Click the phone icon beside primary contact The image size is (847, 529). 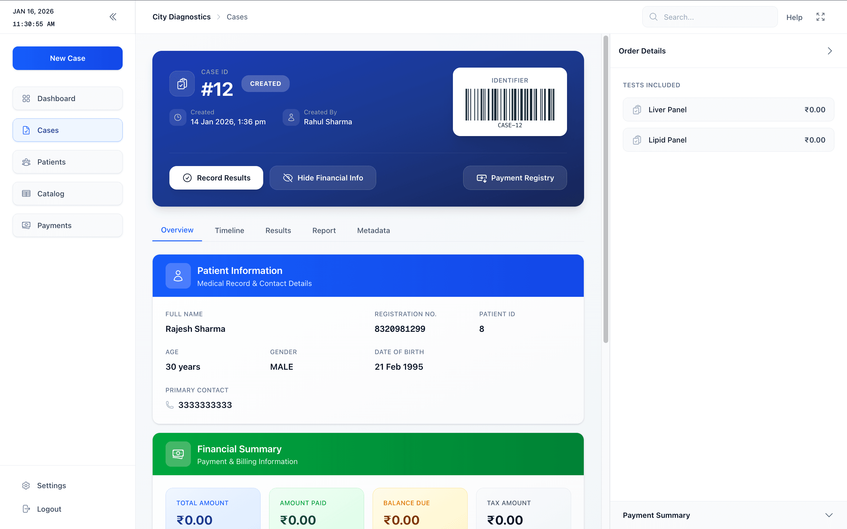(170, 405)
